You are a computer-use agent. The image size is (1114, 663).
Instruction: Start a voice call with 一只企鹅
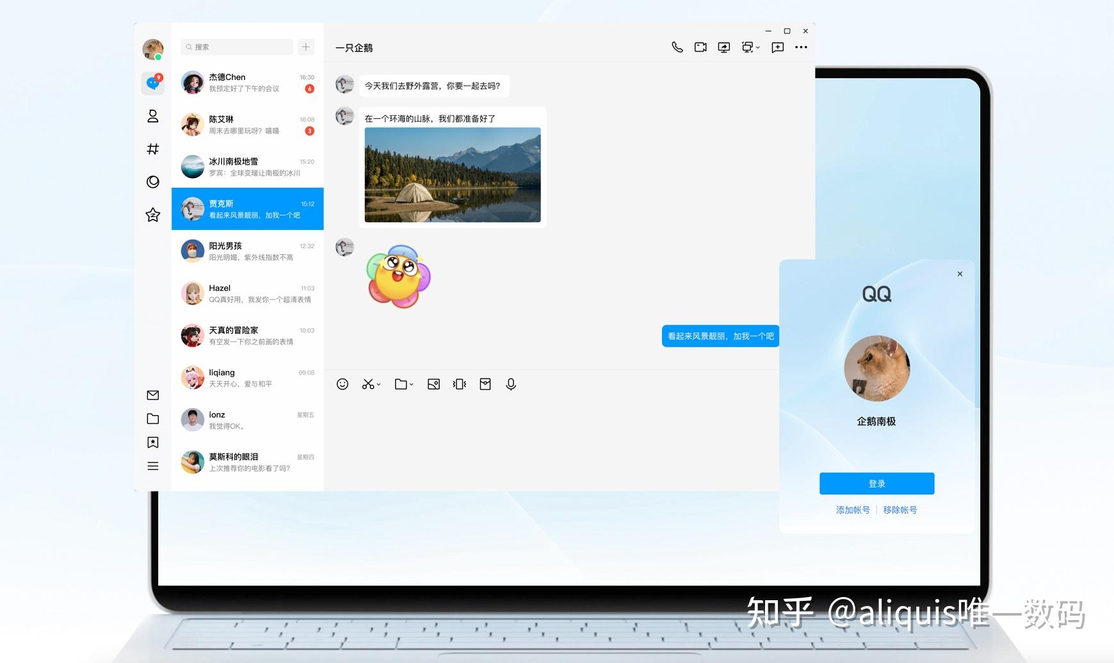pyautogui.click(x=677, y=47)
